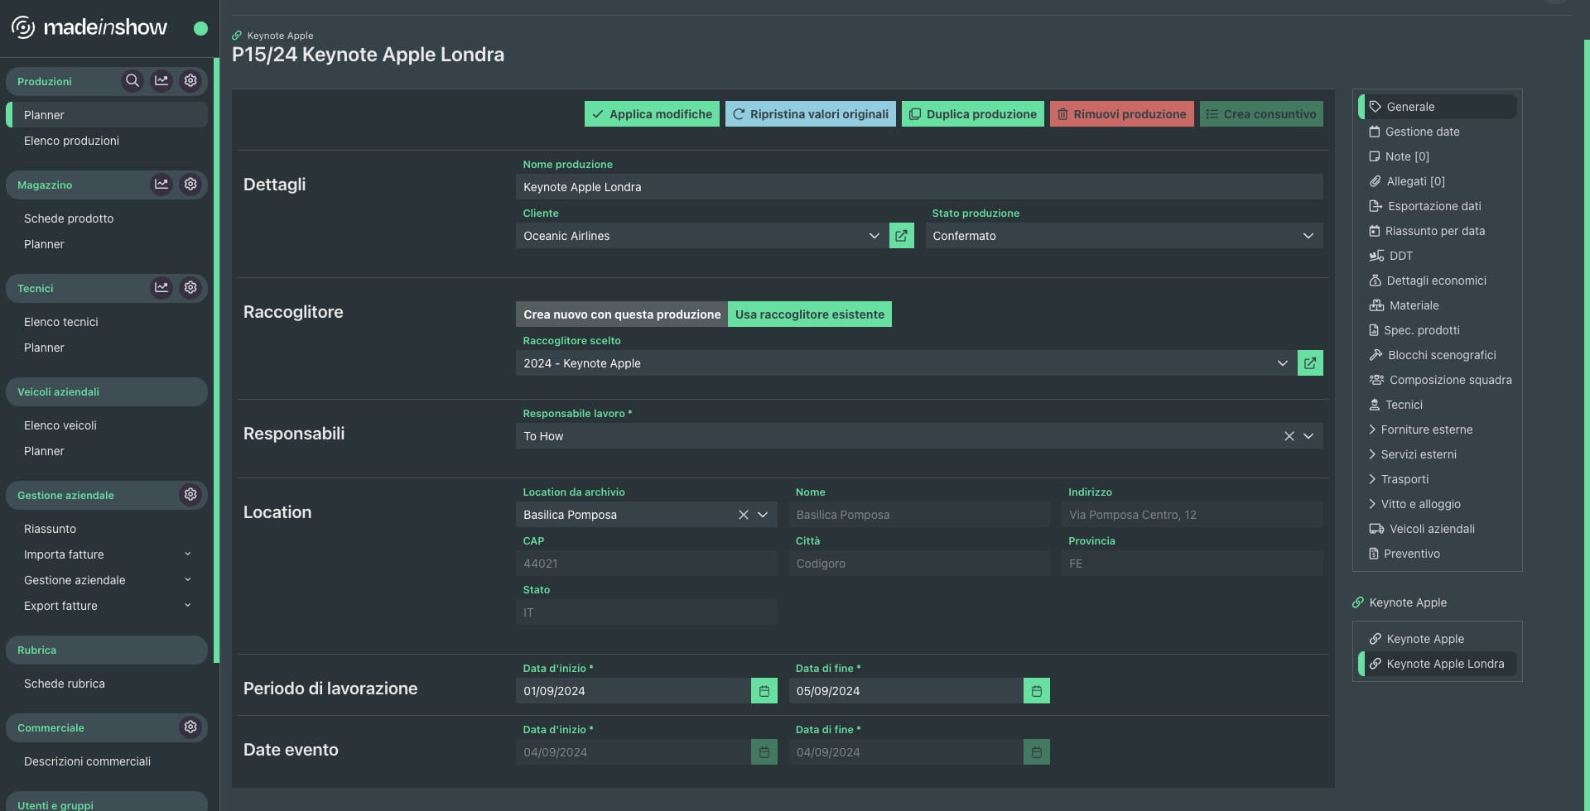Viewport: 1590px width, 811px height.
Task: Click Rimuovi produzione button
Action: 1122,114
